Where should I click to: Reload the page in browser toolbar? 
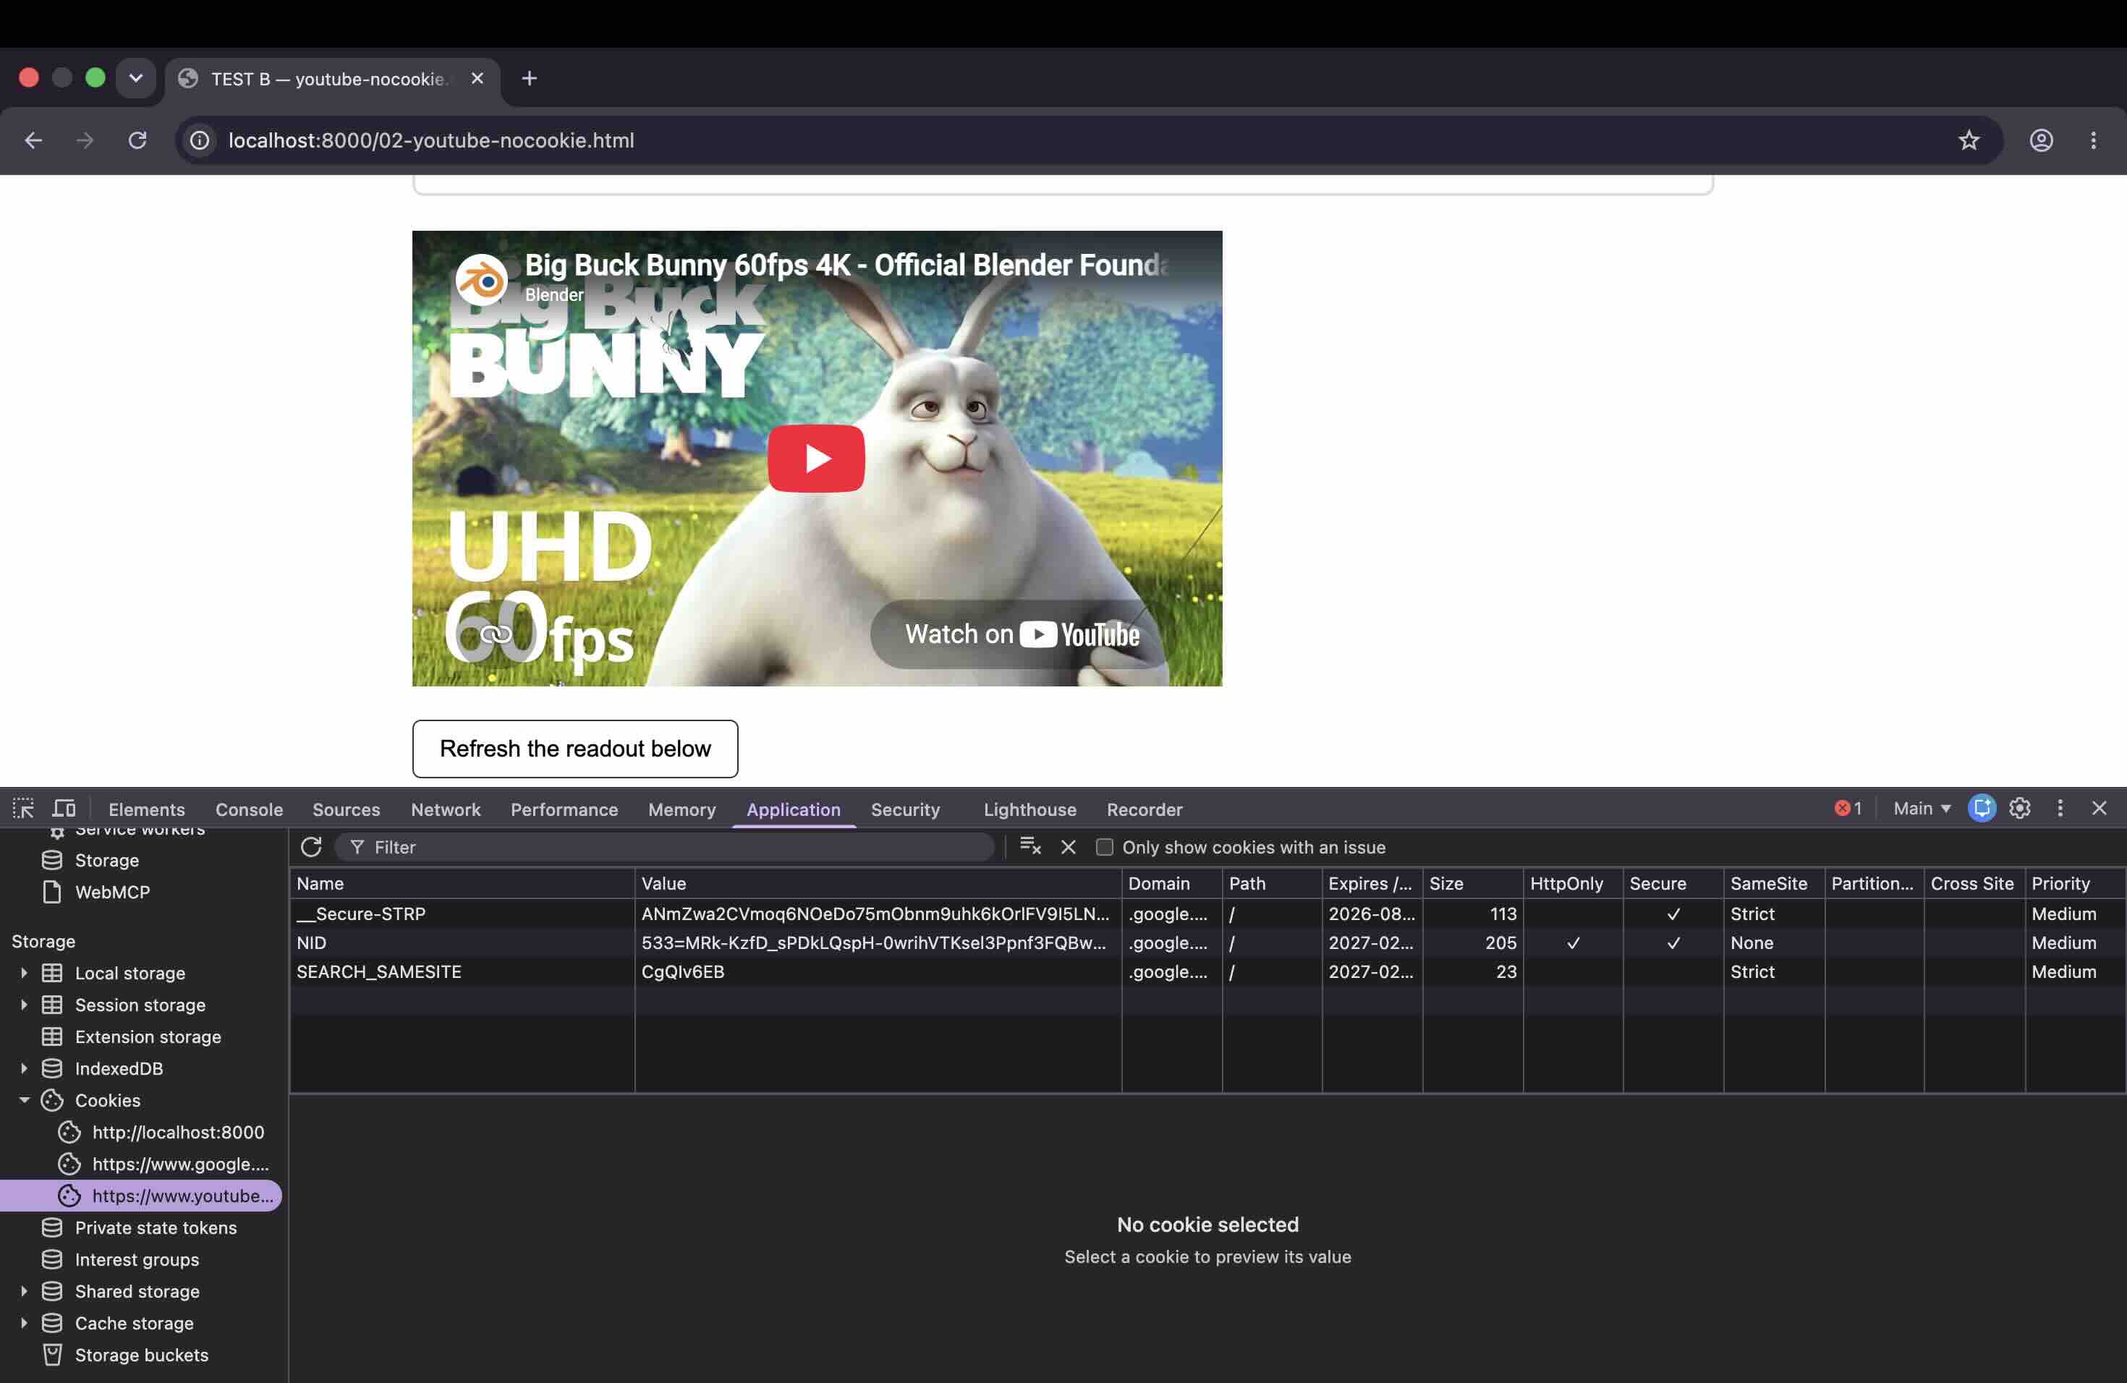(x=137, y=140)
